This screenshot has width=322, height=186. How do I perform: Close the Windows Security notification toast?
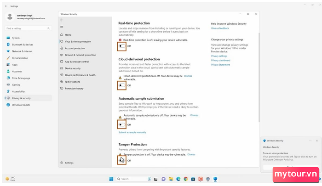click(x=317, y=141)
